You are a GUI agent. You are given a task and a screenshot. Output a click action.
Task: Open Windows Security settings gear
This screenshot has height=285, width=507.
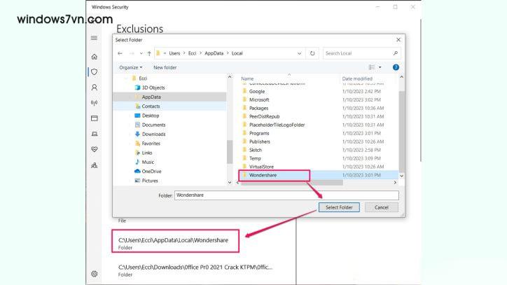pos(94,273)
